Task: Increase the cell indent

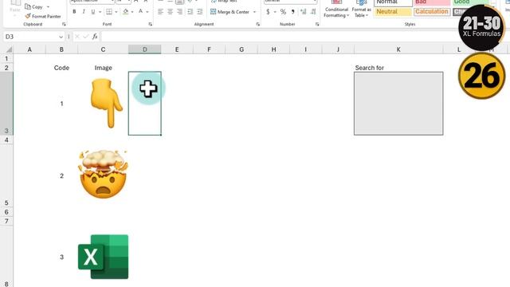Action: pyautogui.click(x=200, y=12)
